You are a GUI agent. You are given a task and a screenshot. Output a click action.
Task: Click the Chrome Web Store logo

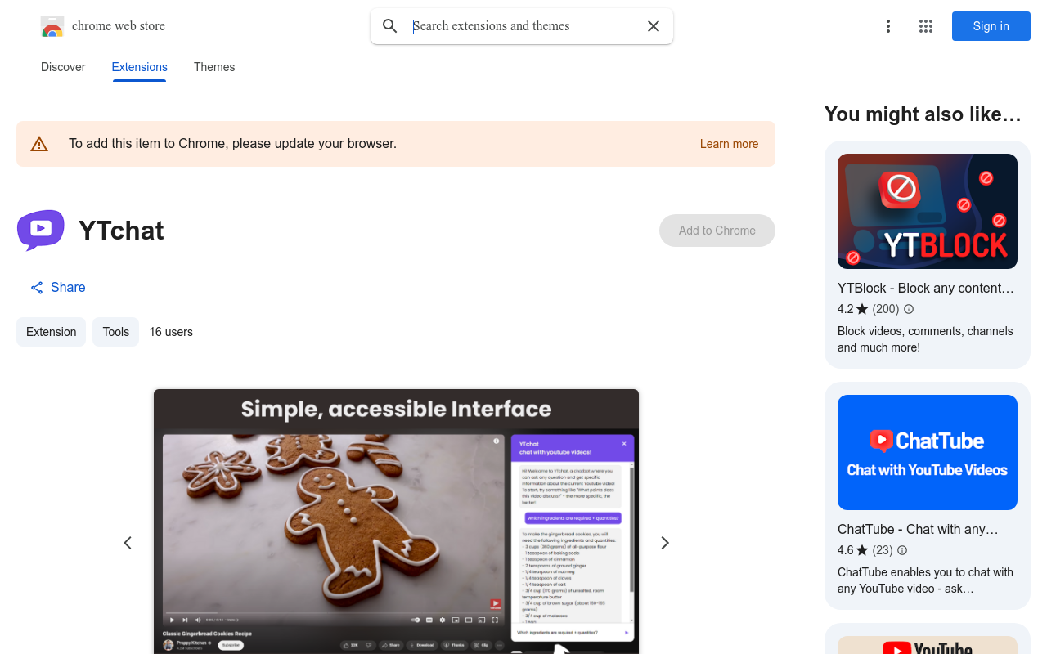pyautogui.click(x=52, y=26)
